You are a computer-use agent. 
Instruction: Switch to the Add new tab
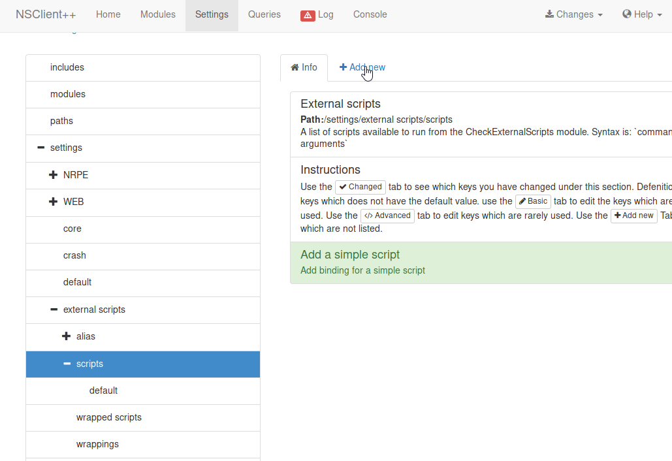(362, 67)
